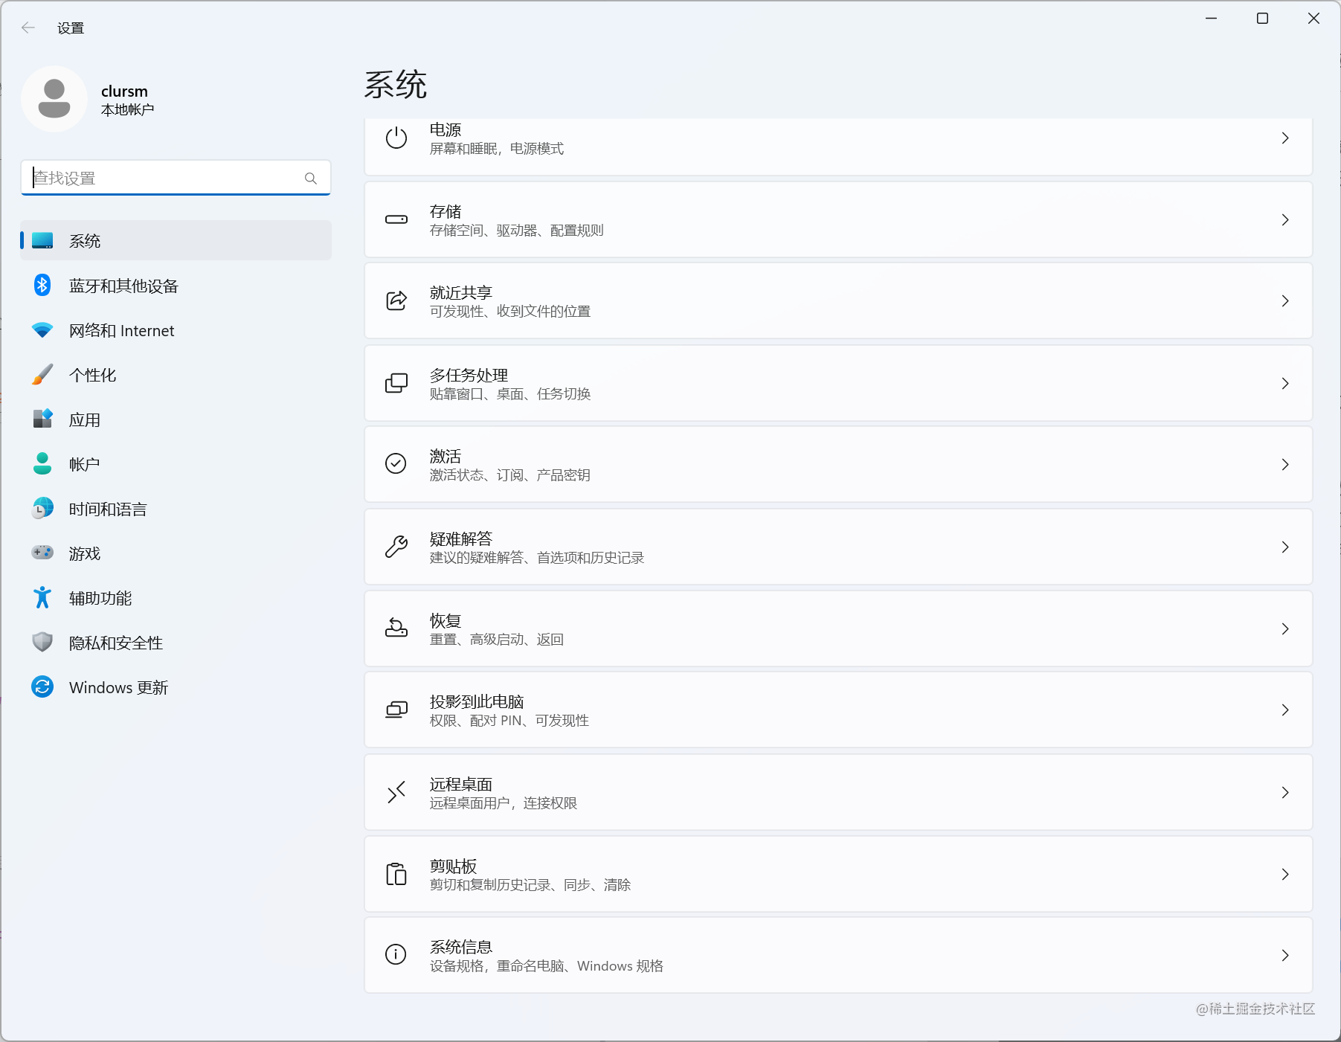Screen dimensions: 1341x1042
Task: Click the back arrow next to 设置
Action: tap(28, 28)
